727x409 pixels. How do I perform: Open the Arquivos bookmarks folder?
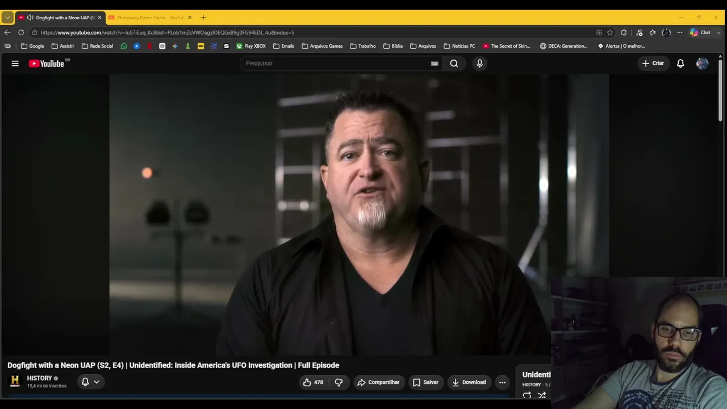click(x=423, y=46)
